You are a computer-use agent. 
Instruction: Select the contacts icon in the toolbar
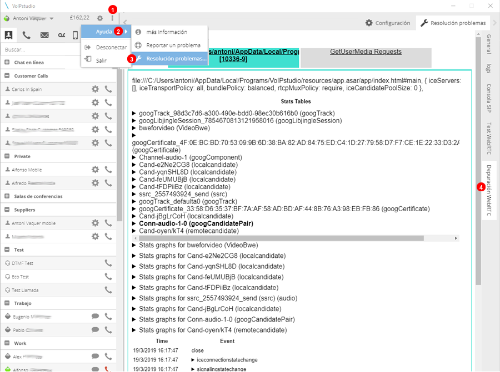(8, 35)
